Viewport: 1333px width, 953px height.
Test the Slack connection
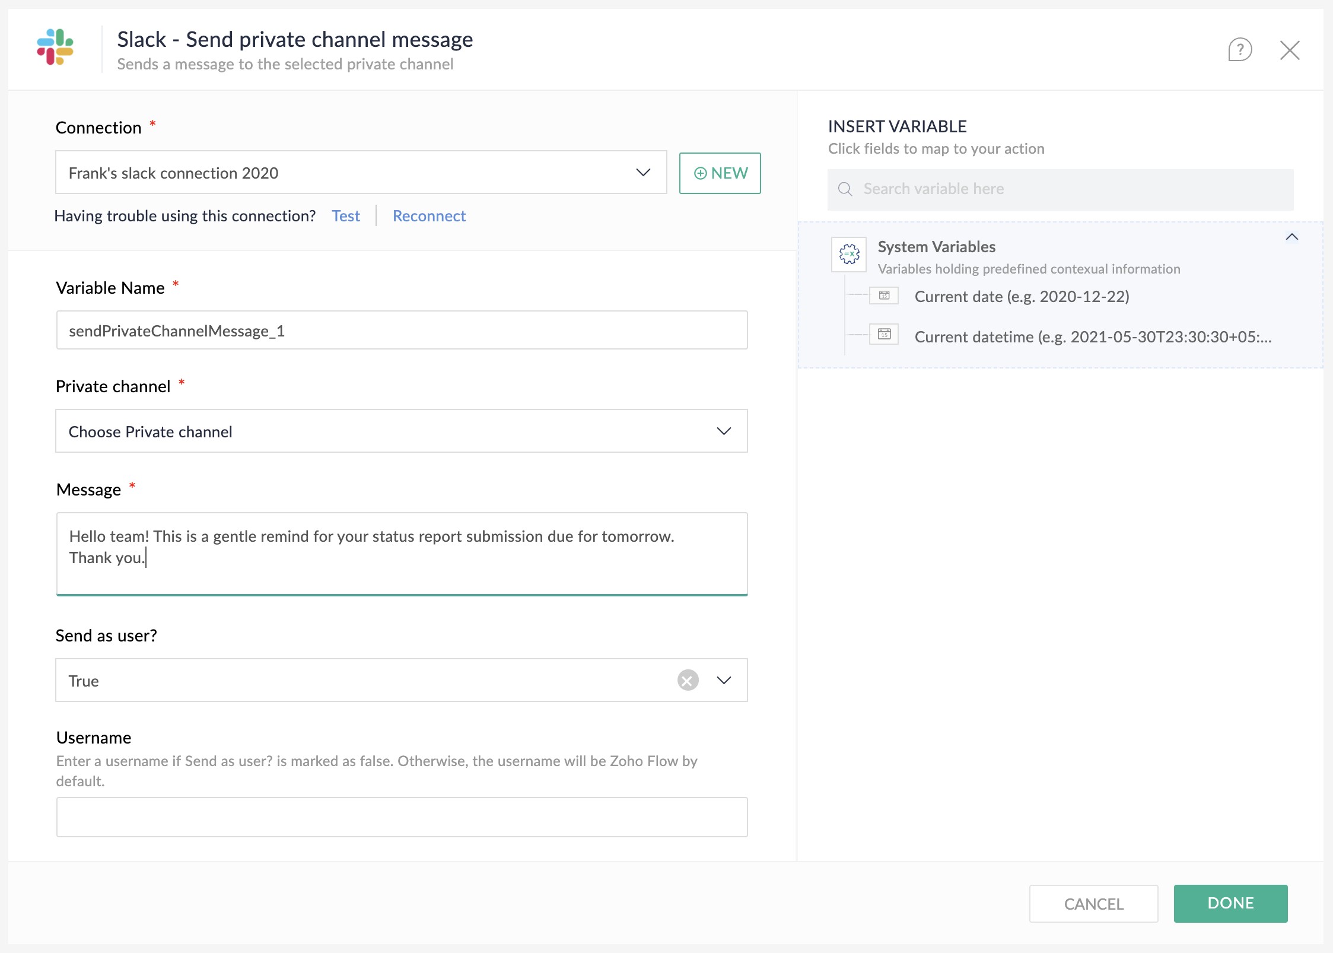[x=346, y=215]
